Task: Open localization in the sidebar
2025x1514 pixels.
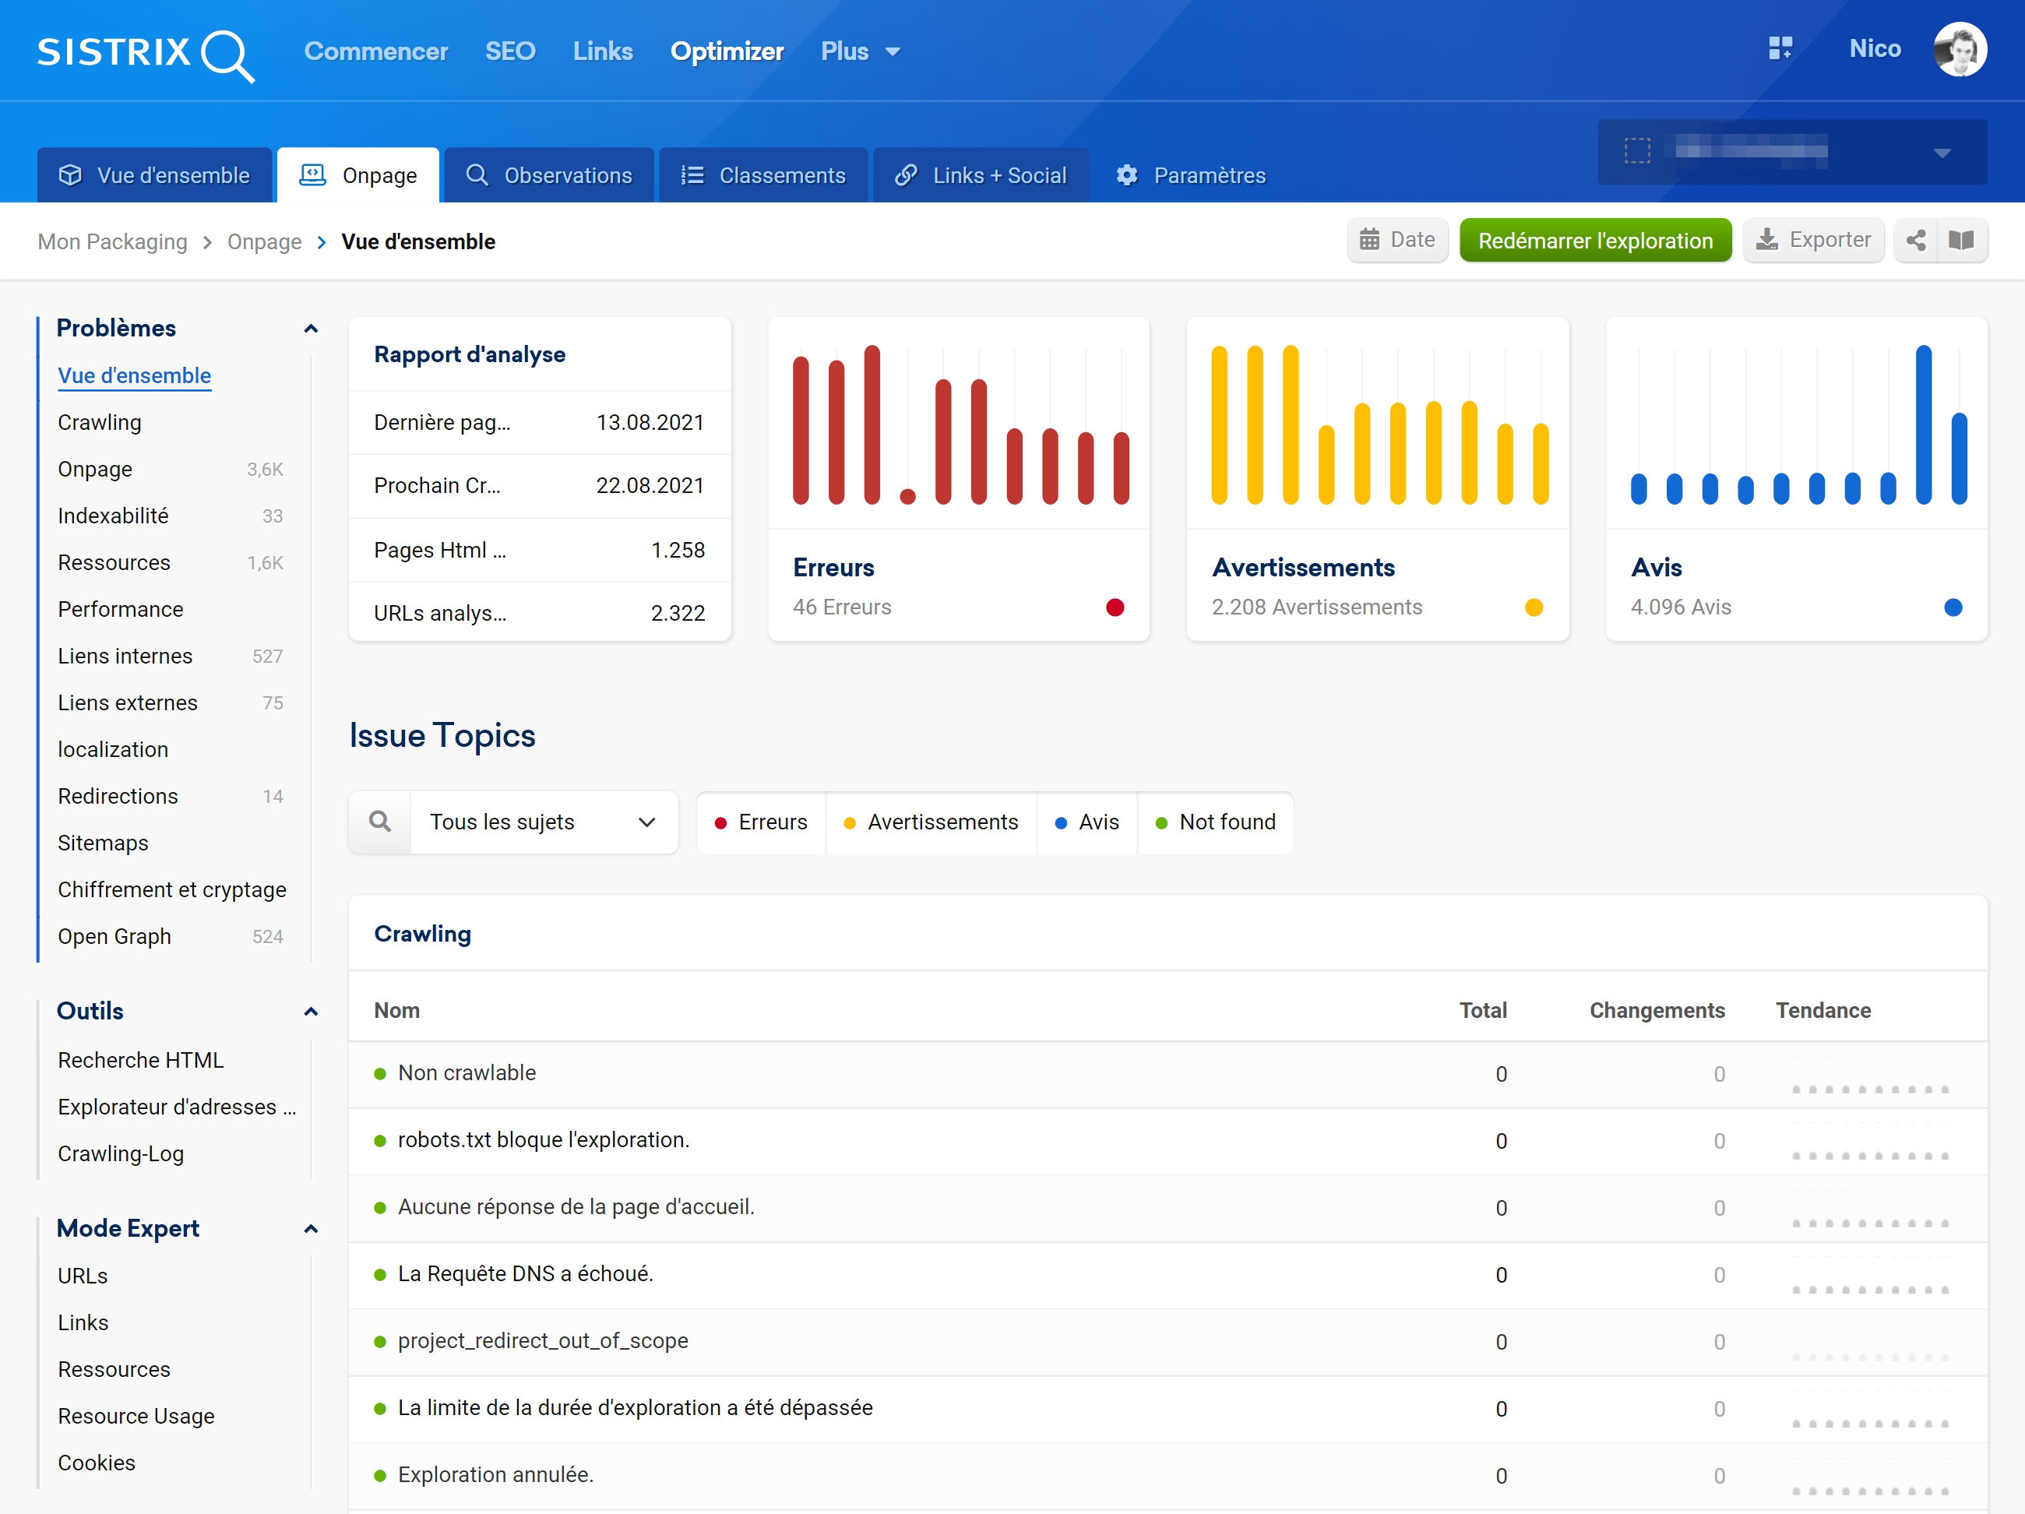Action: [x=114, y=750]
